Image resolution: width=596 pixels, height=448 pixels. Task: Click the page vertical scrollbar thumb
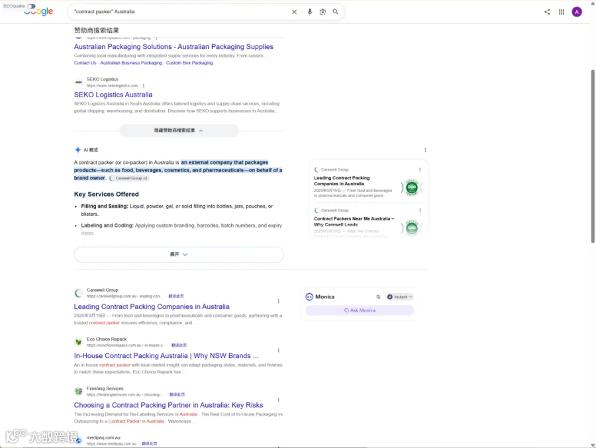click(593, 156)
